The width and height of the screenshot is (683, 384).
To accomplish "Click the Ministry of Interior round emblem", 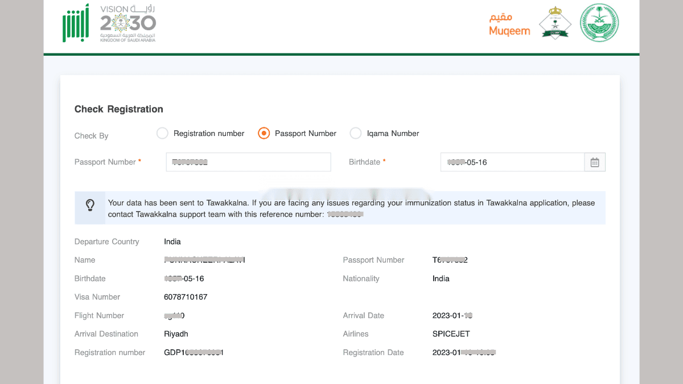I will coord(599,23).
